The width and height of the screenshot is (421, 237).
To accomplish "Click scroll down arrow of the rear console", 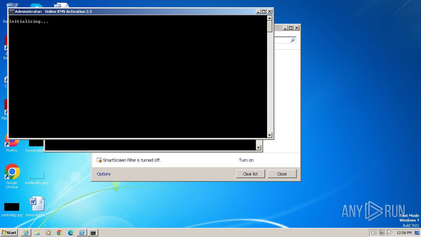I will tap(259, 148).
